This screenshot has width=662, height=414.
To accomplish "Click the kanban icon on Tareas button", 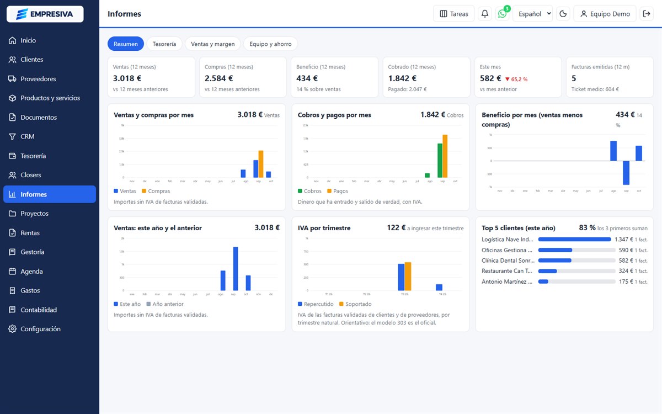I will (x=444, y=14).
